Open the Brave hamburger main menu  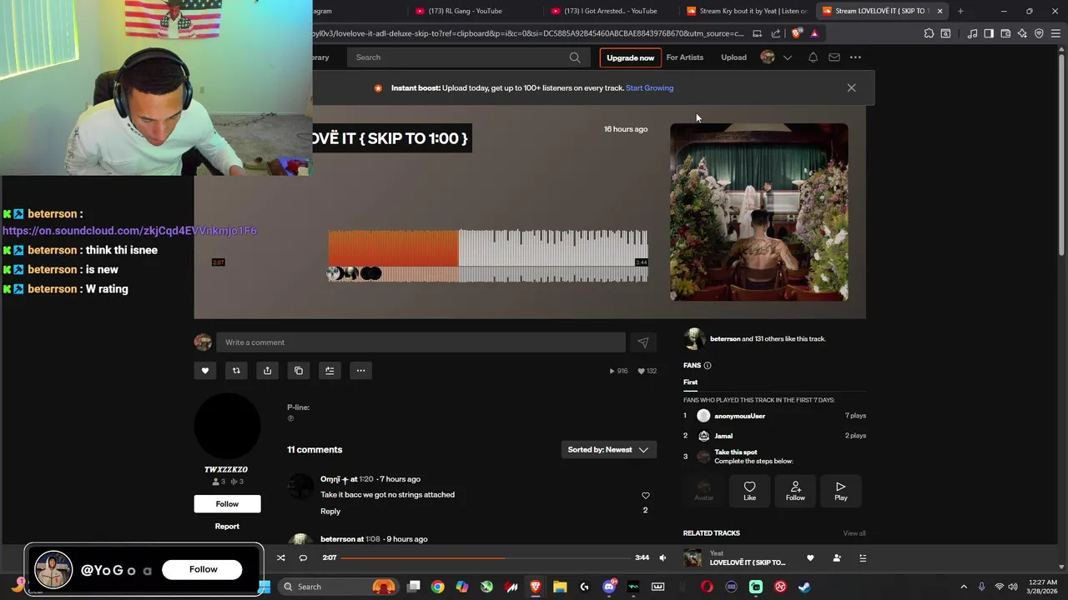tap(1056, 33)
